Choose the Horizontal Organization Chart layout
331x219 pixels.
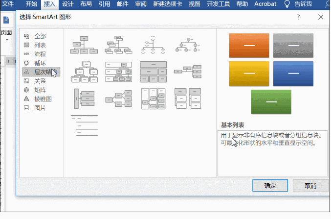(x=188, y=72)
